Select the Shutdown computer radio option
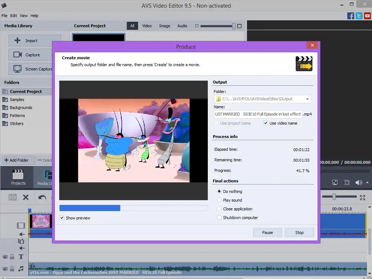The height and width of the screenshot is (279, 372). point(219,218)
